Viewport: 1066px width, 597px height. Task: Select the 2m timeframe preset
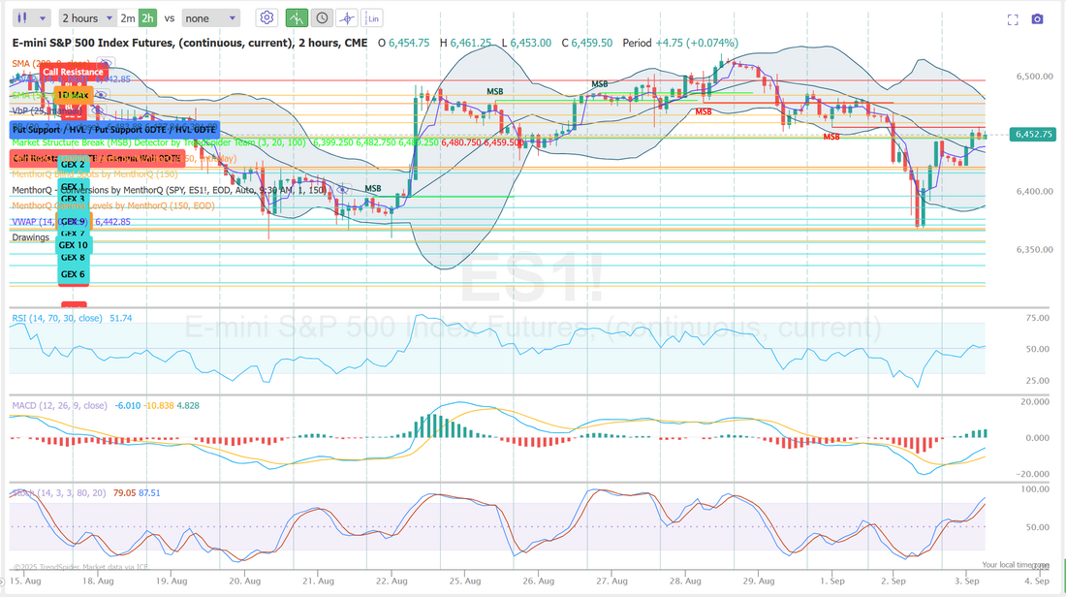click(128, 18)
